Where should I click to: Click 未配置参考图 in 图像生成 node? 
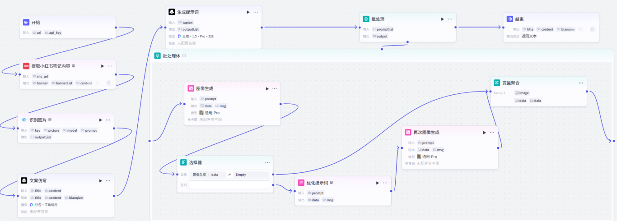click(210, 120)
